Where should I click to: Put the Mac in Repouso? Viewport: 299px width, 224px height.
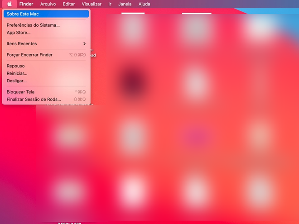[x=46, y=66]
